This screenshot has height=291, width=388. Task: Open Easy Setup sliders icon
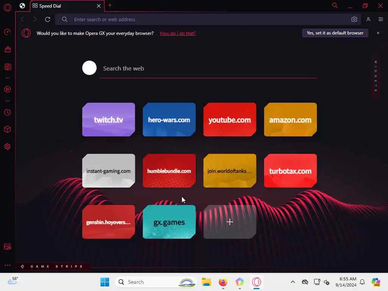380,19
